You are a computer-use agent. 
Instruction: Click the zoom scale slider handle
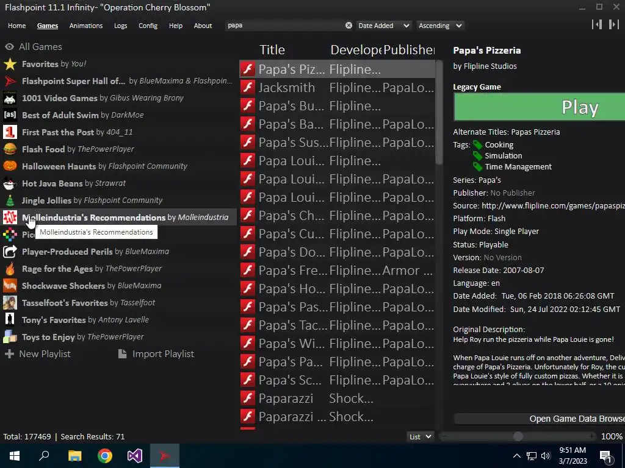518,436
